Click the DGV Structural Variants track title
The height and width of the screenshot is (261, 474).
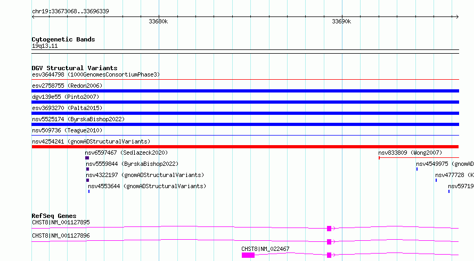click(x=75, y=68)
